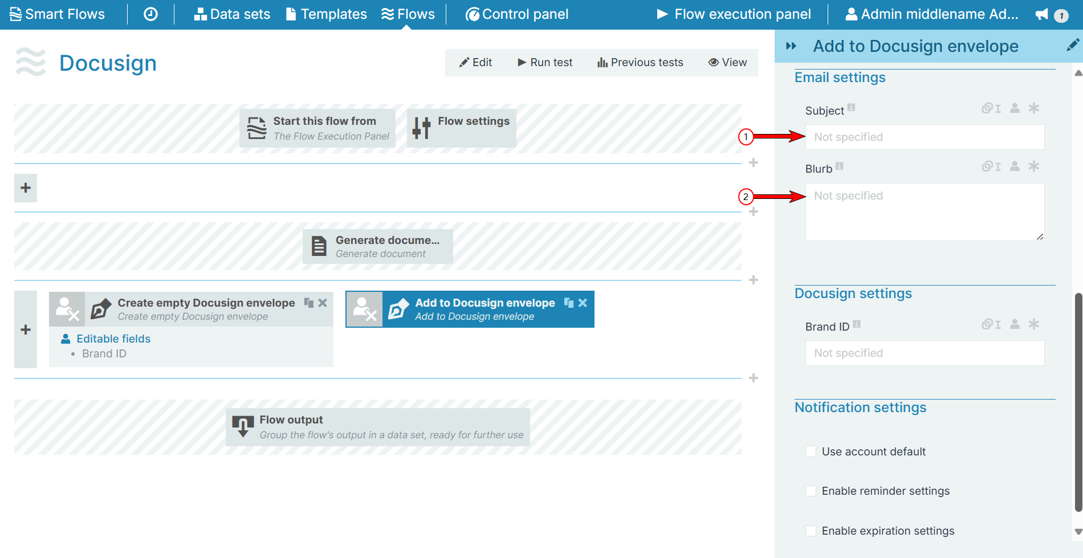Open the Smart Flows home icon
This screenshot has height=558, width=1083.
click(16, 14)
